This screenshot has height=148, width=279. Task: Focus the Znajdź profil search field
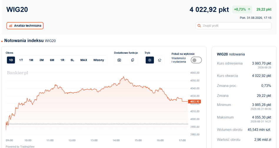233,26
